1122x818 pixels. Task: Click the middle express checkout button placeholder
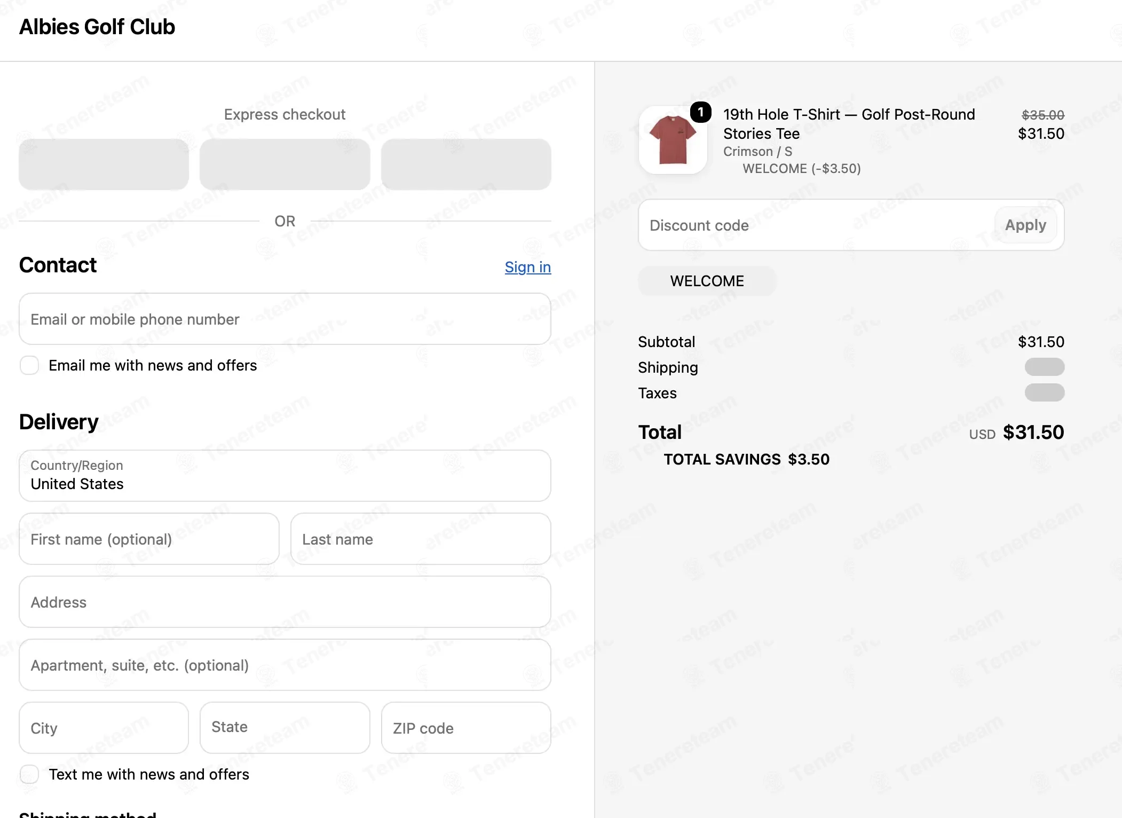(285, 164)
